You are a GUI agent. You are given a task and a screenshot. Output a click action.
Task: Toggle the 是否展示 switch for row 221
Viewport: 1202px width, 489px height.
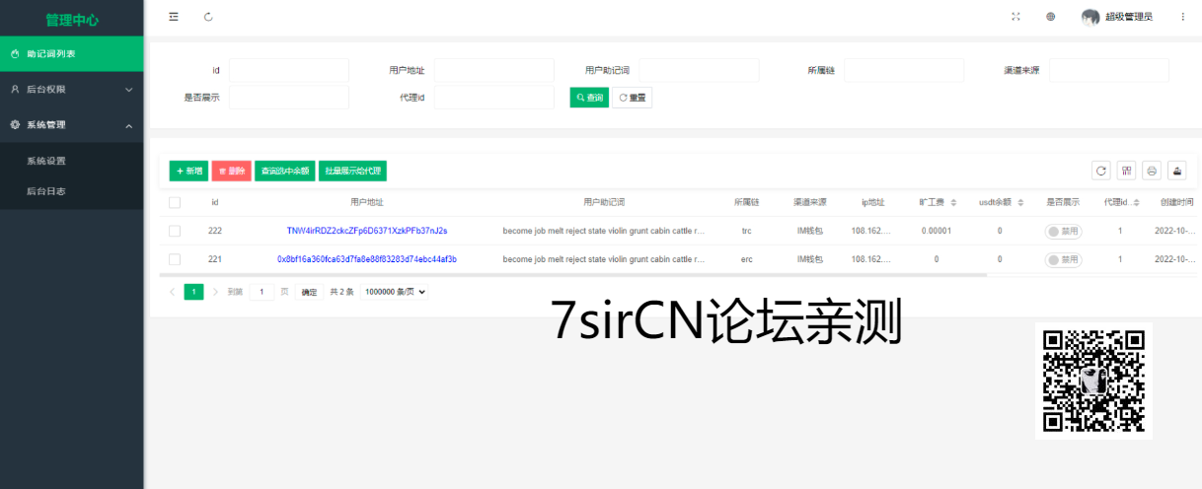[x=1063, y=259]
